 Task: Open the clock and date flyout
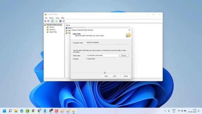point(192,111)
